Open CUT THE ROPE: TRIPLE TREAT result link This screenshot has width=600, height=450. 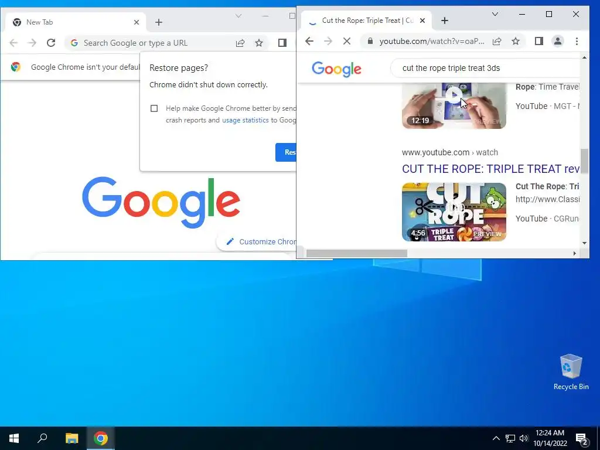[x=491, y=169]
